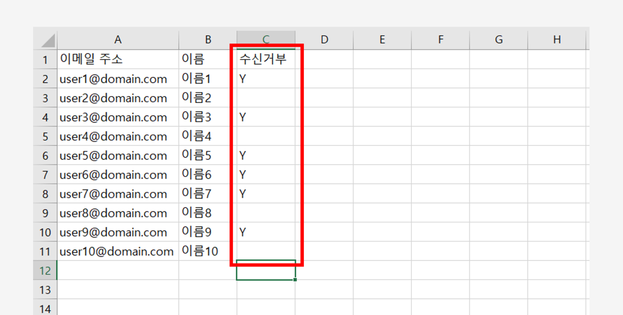The height and width of the screenshot is (315, 623).
Task: Click the fill handle of selected cell
Action: [295, 279]
